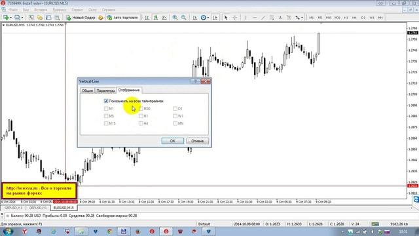The height and width of the screenshot is (236, 419).
Task: Switch to the Параметры tab in dialog
Action: pos(105,90)
